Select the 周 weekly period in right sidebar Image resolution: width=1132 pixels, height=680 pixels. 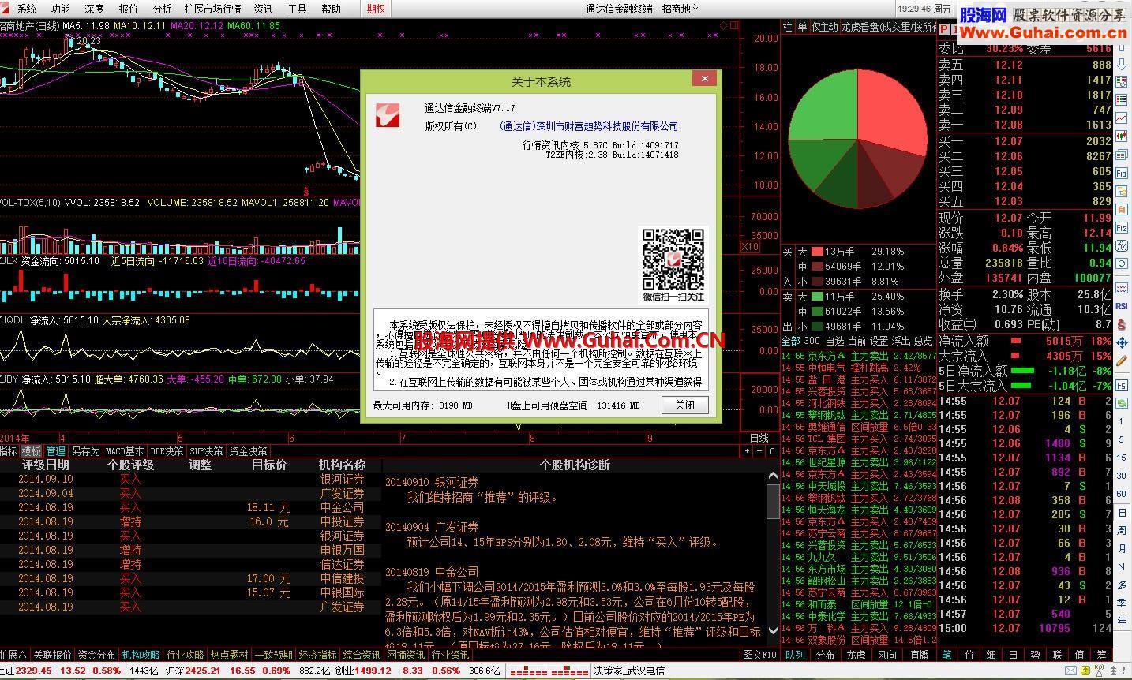tap(1122, 530)
